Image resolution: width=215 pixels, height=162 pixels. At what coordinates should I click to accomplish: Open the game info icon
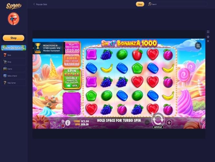coord(68,123)
